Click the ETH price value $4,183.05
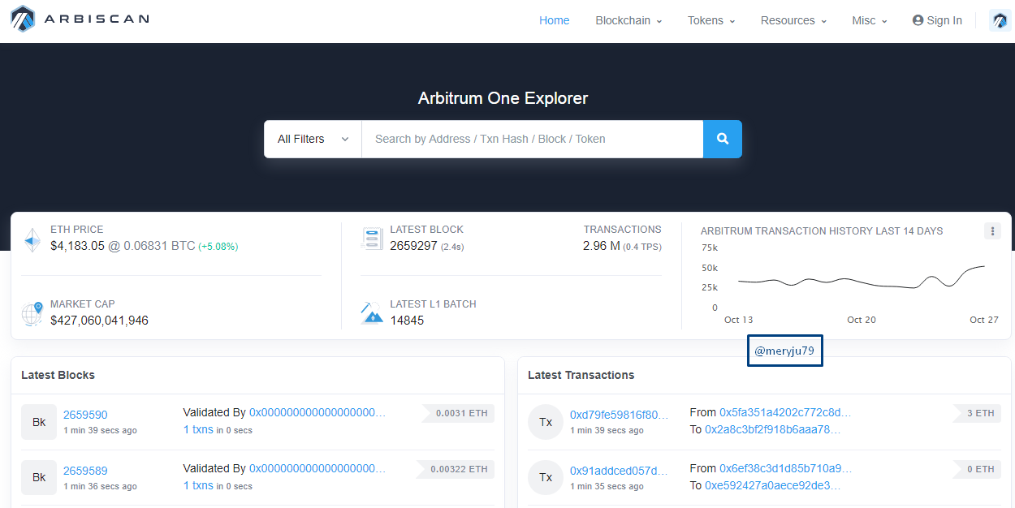Image resolution: width=1015 pixels, height=508 pixels. click(x=77, y=246)
